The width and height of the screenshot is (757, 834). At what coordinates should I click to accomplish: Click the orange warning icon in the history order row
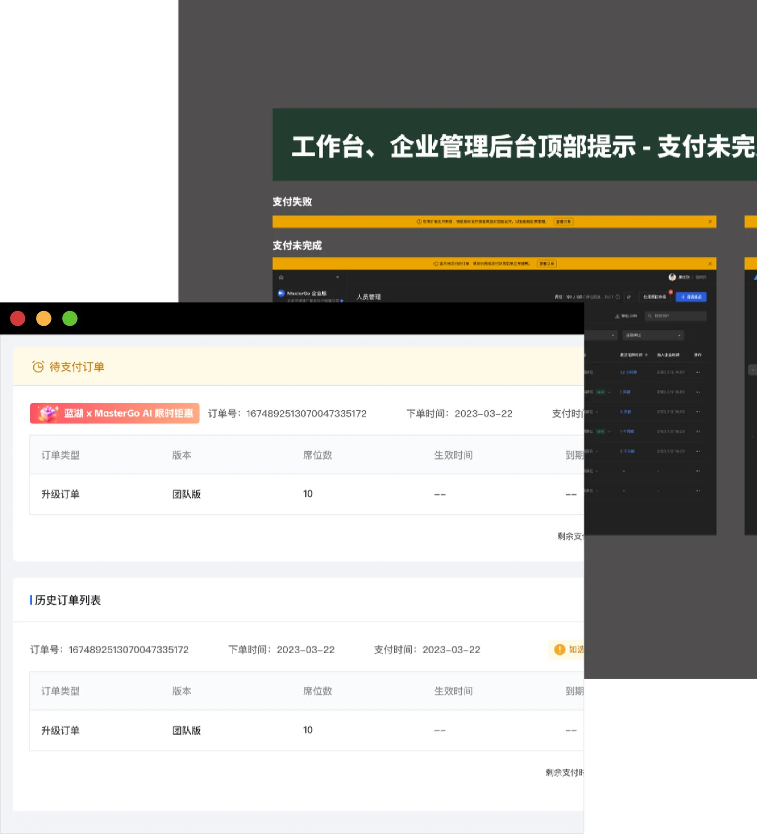click(x=559, y=649)
